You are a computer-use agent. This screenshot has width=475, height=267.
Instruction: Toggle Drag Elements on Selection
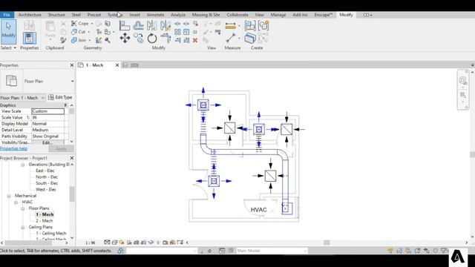pos(427,251)
